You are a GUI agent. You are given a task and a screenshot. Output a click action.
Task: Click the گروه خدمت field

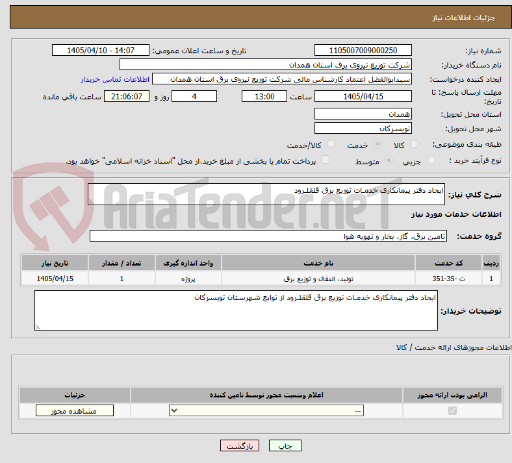(268, 236)
